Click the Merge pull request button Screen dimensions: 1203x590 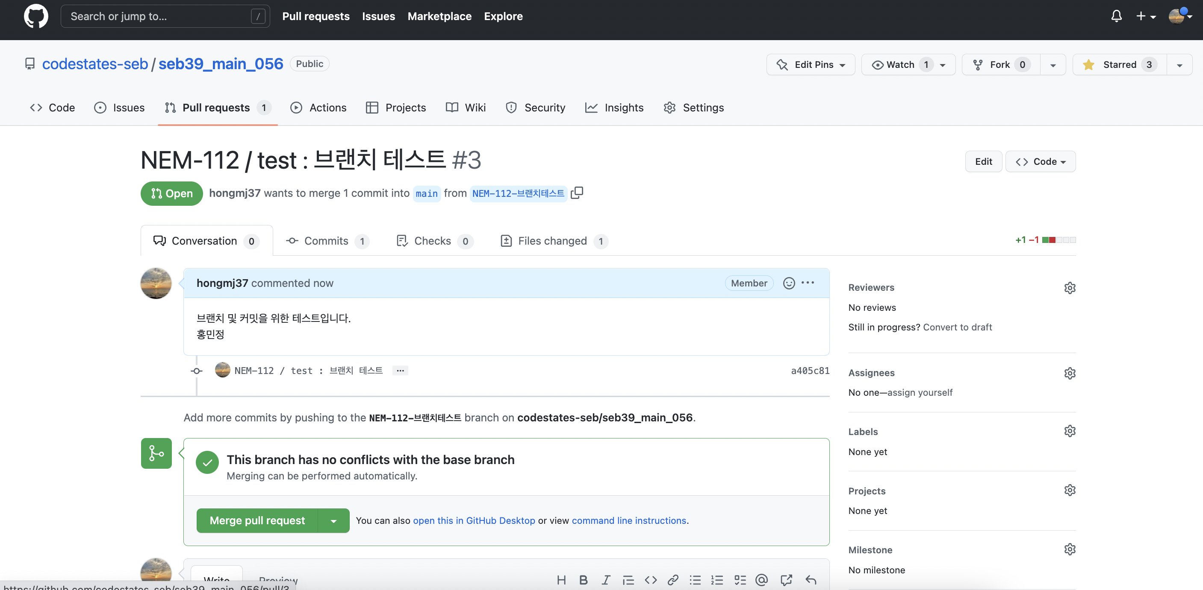[257, 520]
